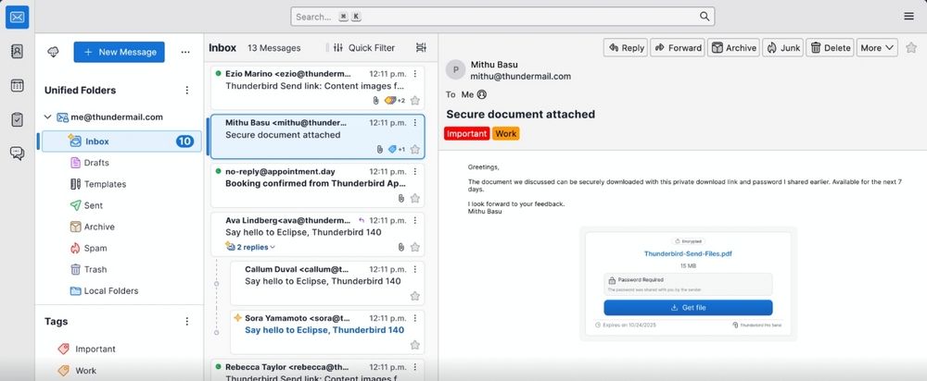The height and width of the screenshot is (381, 927).
Task: Click tag icon on Ezio Marino message
Action: [389, 101]
